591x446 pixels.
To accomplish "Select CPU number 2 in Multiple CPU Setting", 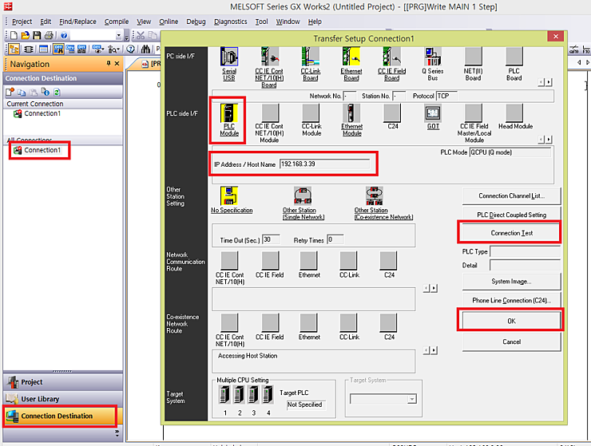I will [x=239, y=395].
